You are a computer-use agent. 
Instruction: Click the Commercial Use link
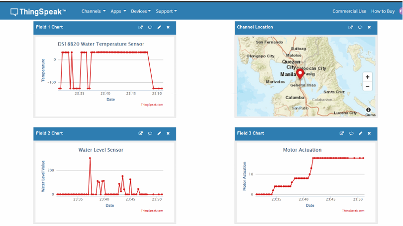pos(349,11)
